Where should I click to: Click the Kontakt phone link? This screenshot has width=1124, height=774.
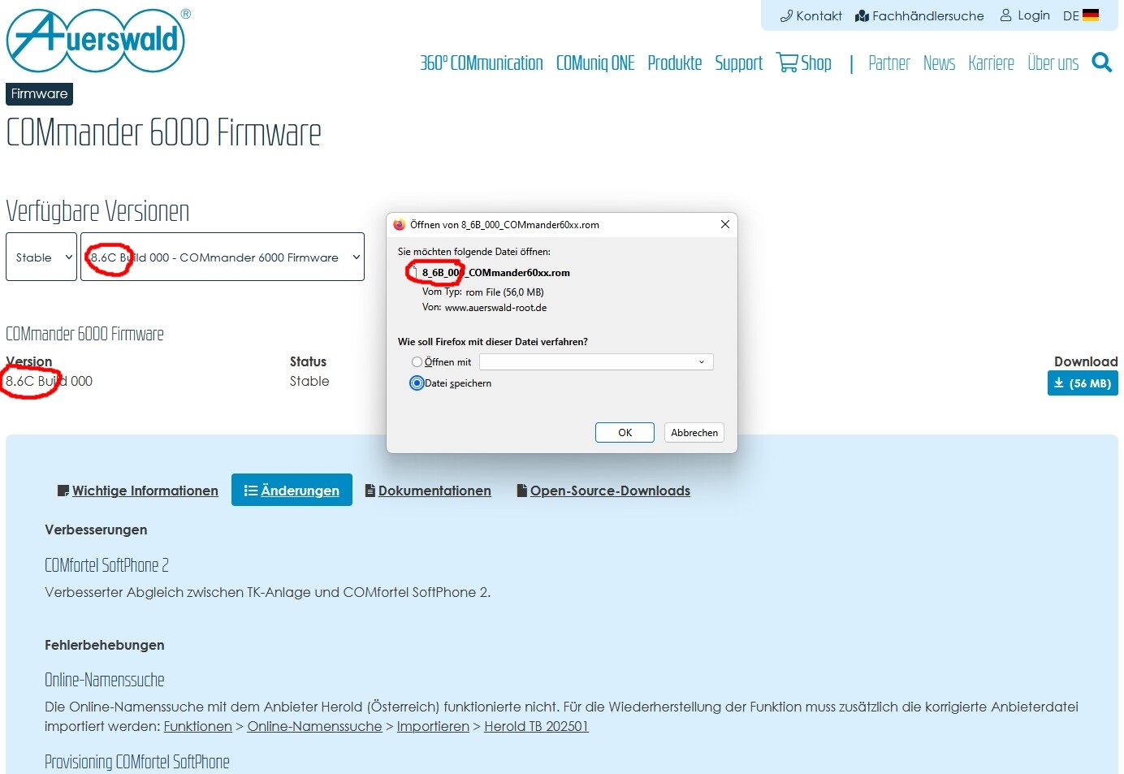point(811,15)
